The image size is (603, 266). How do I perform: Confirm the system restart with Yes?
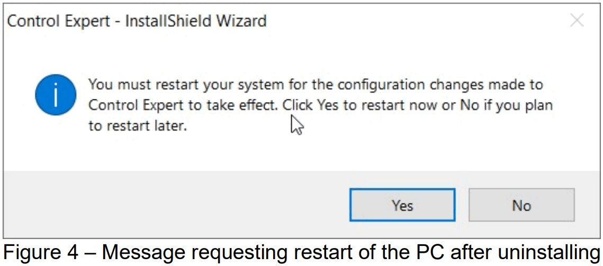point(402,205)
